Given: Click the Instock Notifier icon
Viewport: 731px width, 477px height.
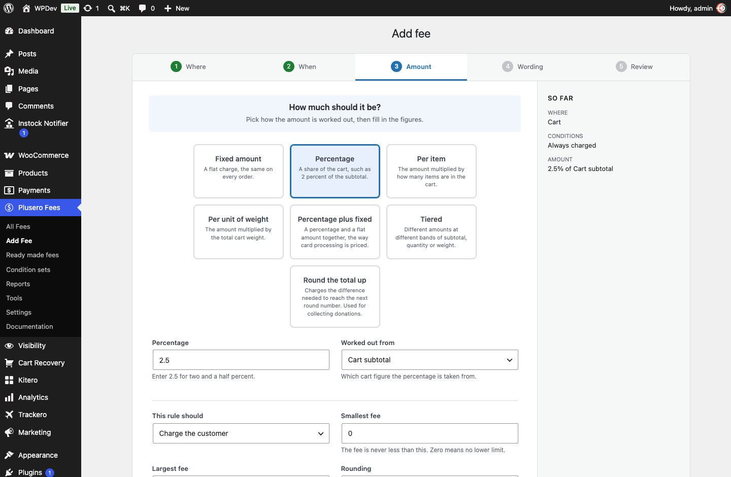Looking at the screenshot, I should tap(9, 123).
